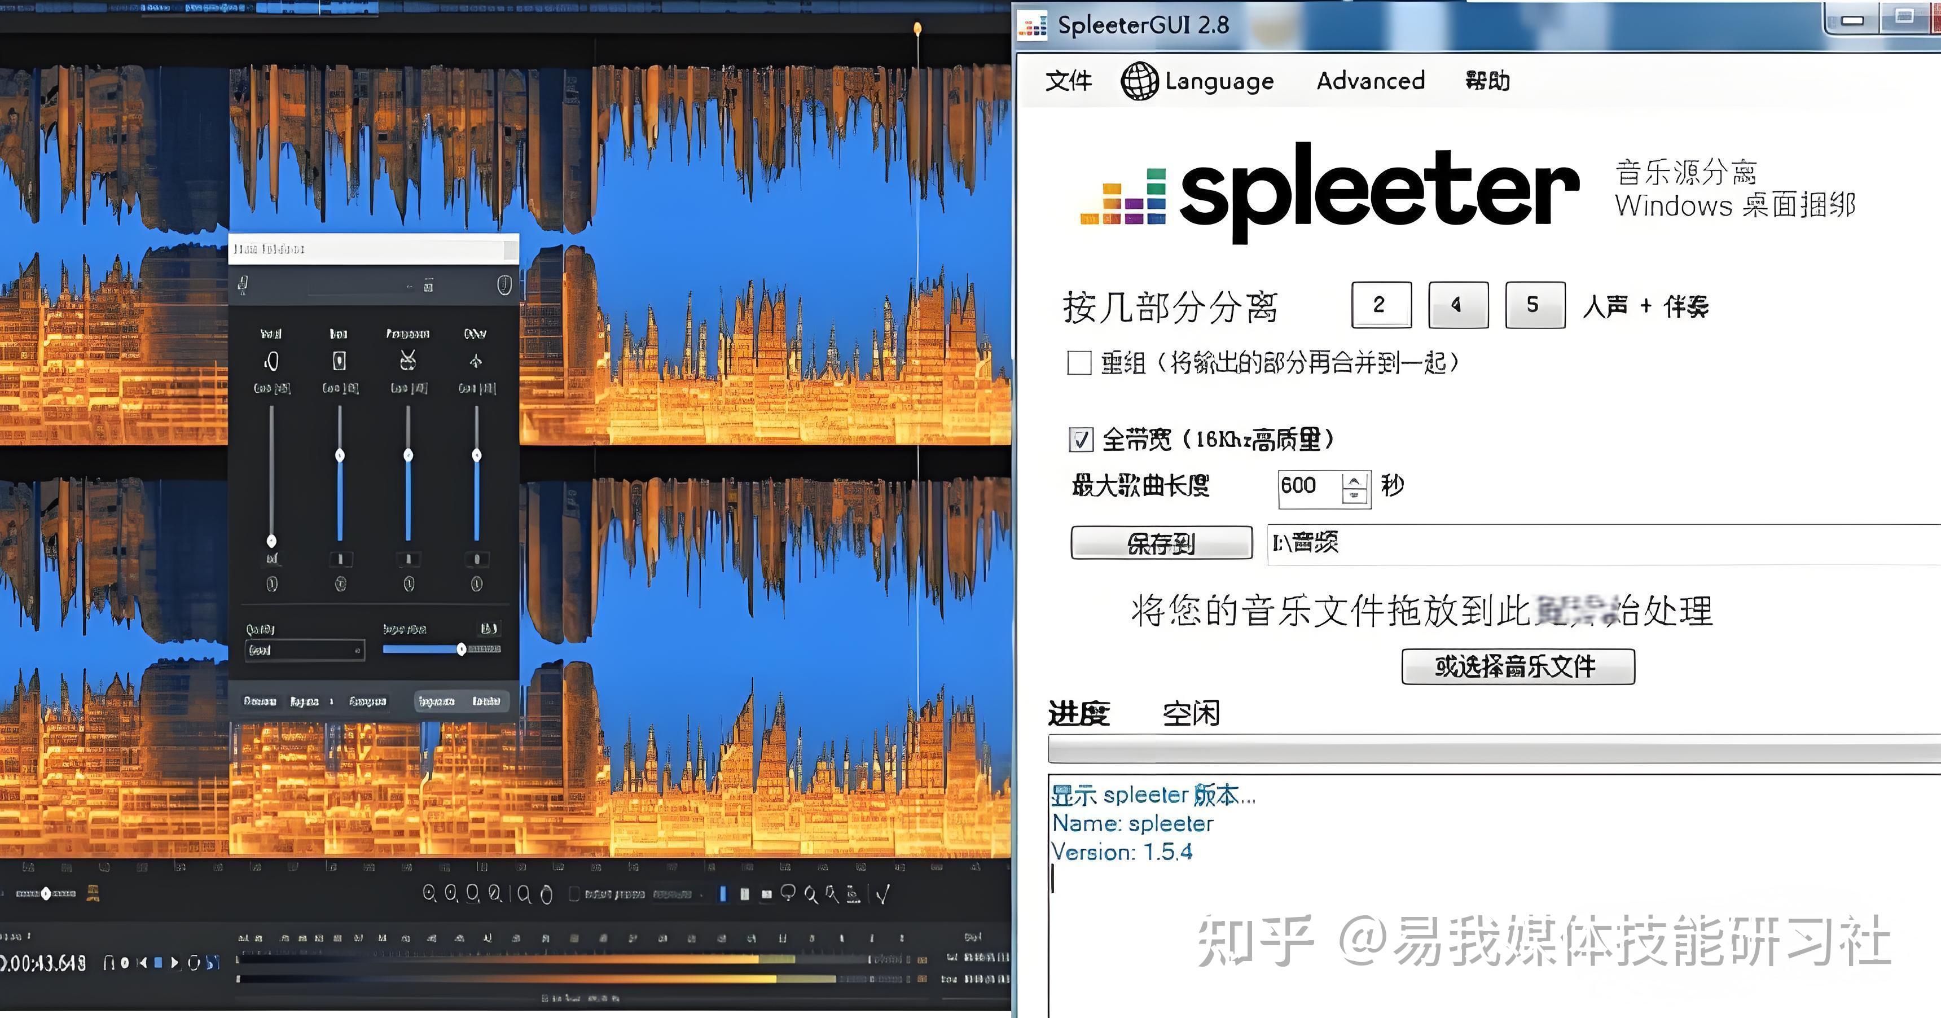
Task: Click the Voice gain slider handle
Action: [271, 540]
